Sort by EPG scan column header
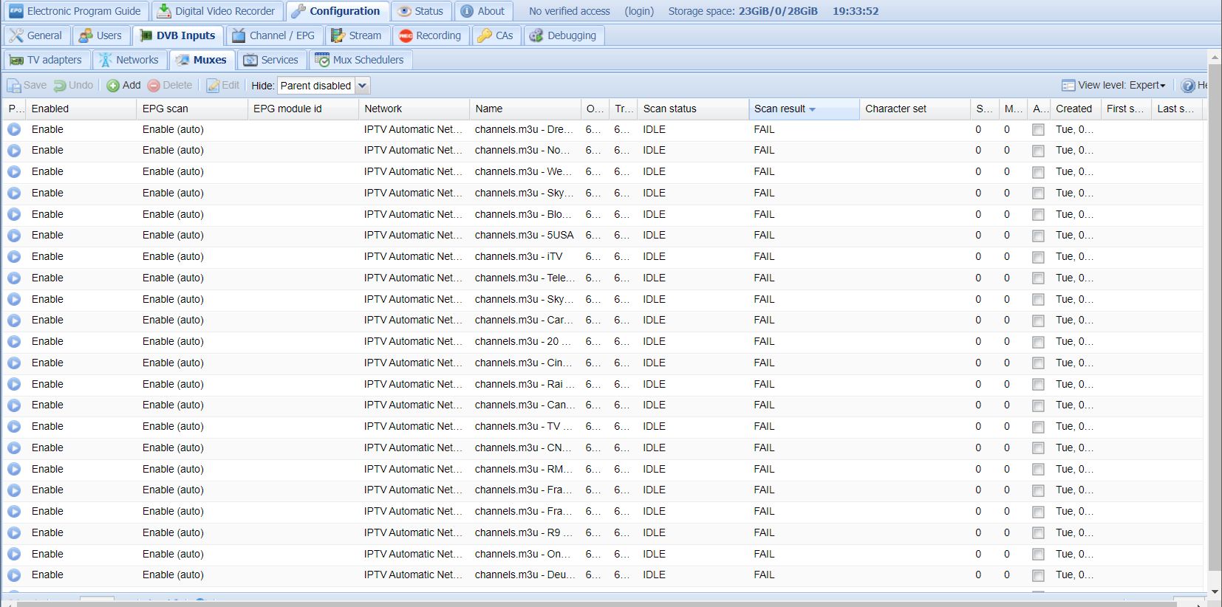 click(192, 109)
